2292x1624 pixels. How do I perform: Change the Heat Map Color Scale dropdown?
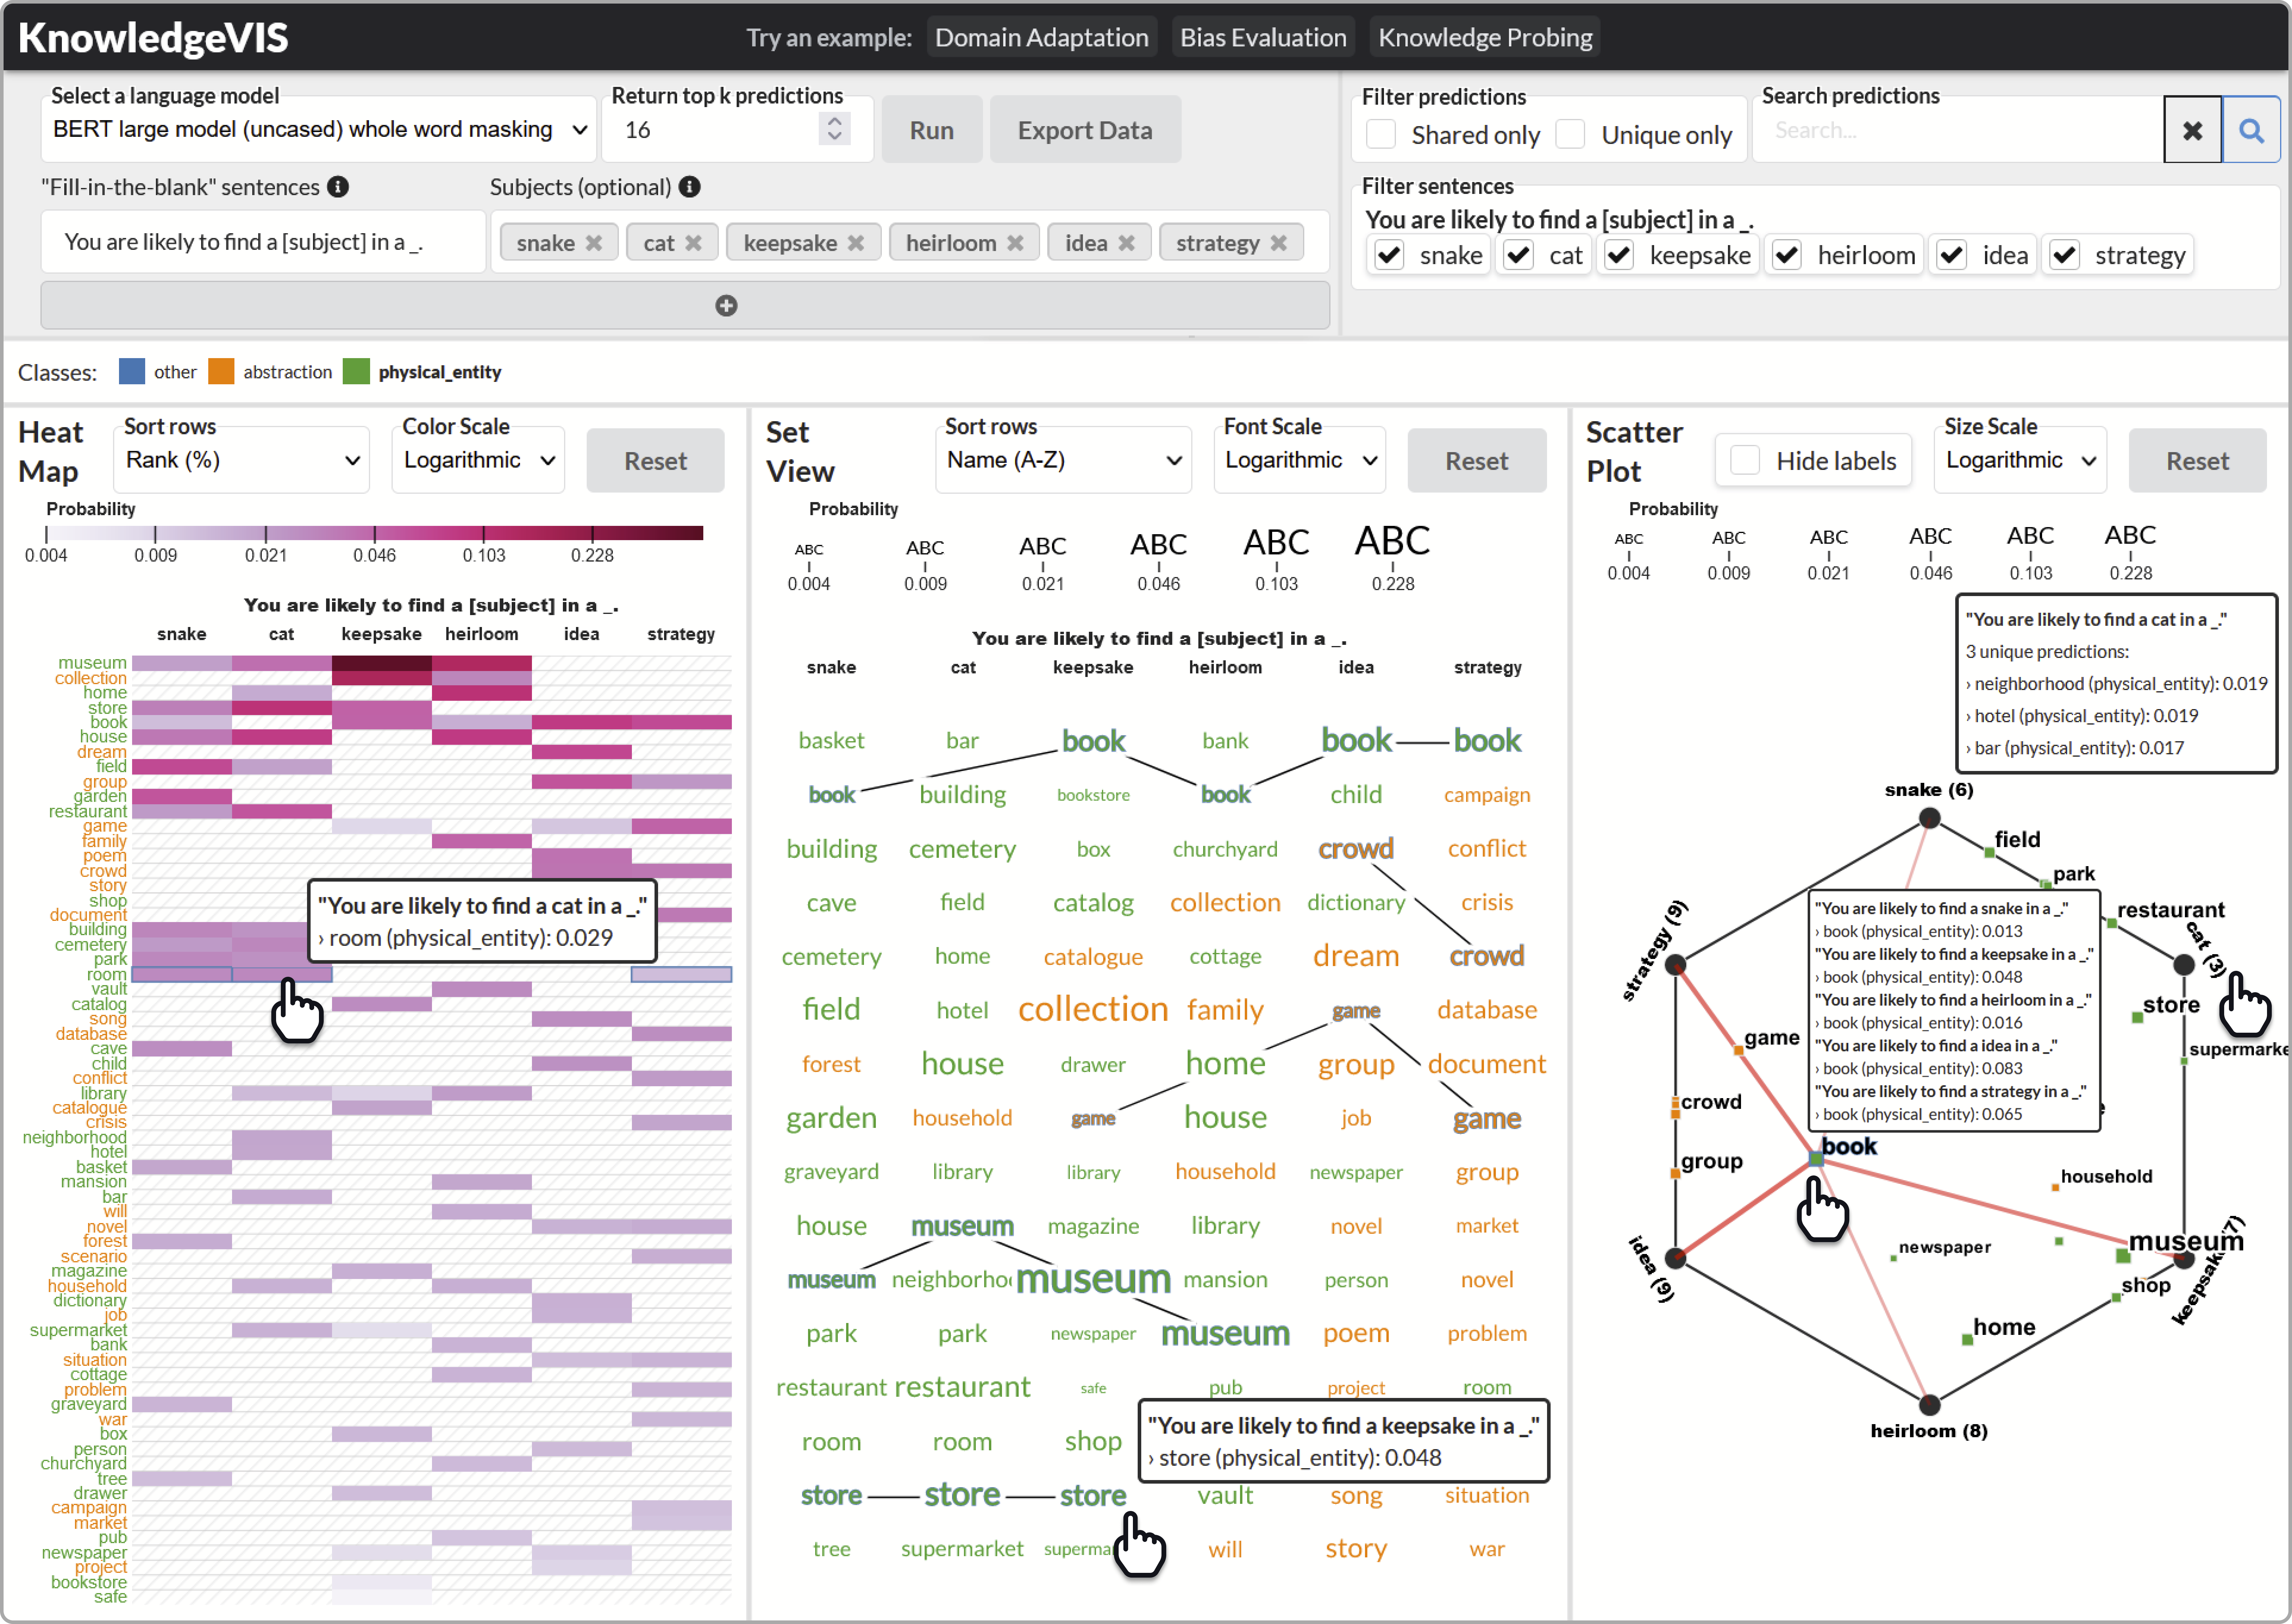[477, 460]
